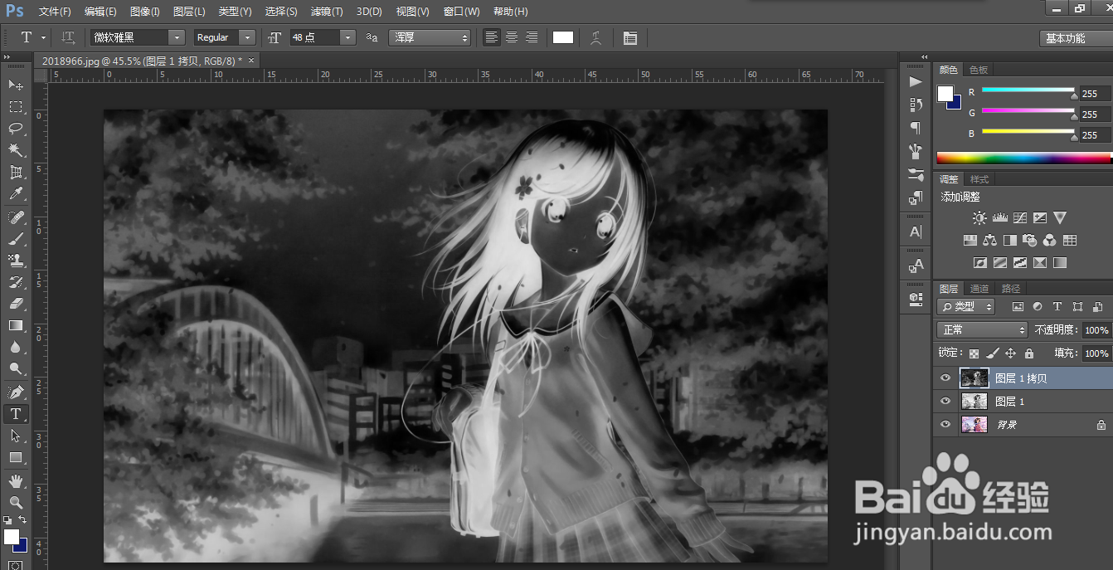This screenshot has height=570, width=1113.
Task: Add a Black & White adjustment
Action: [1009, 241]
